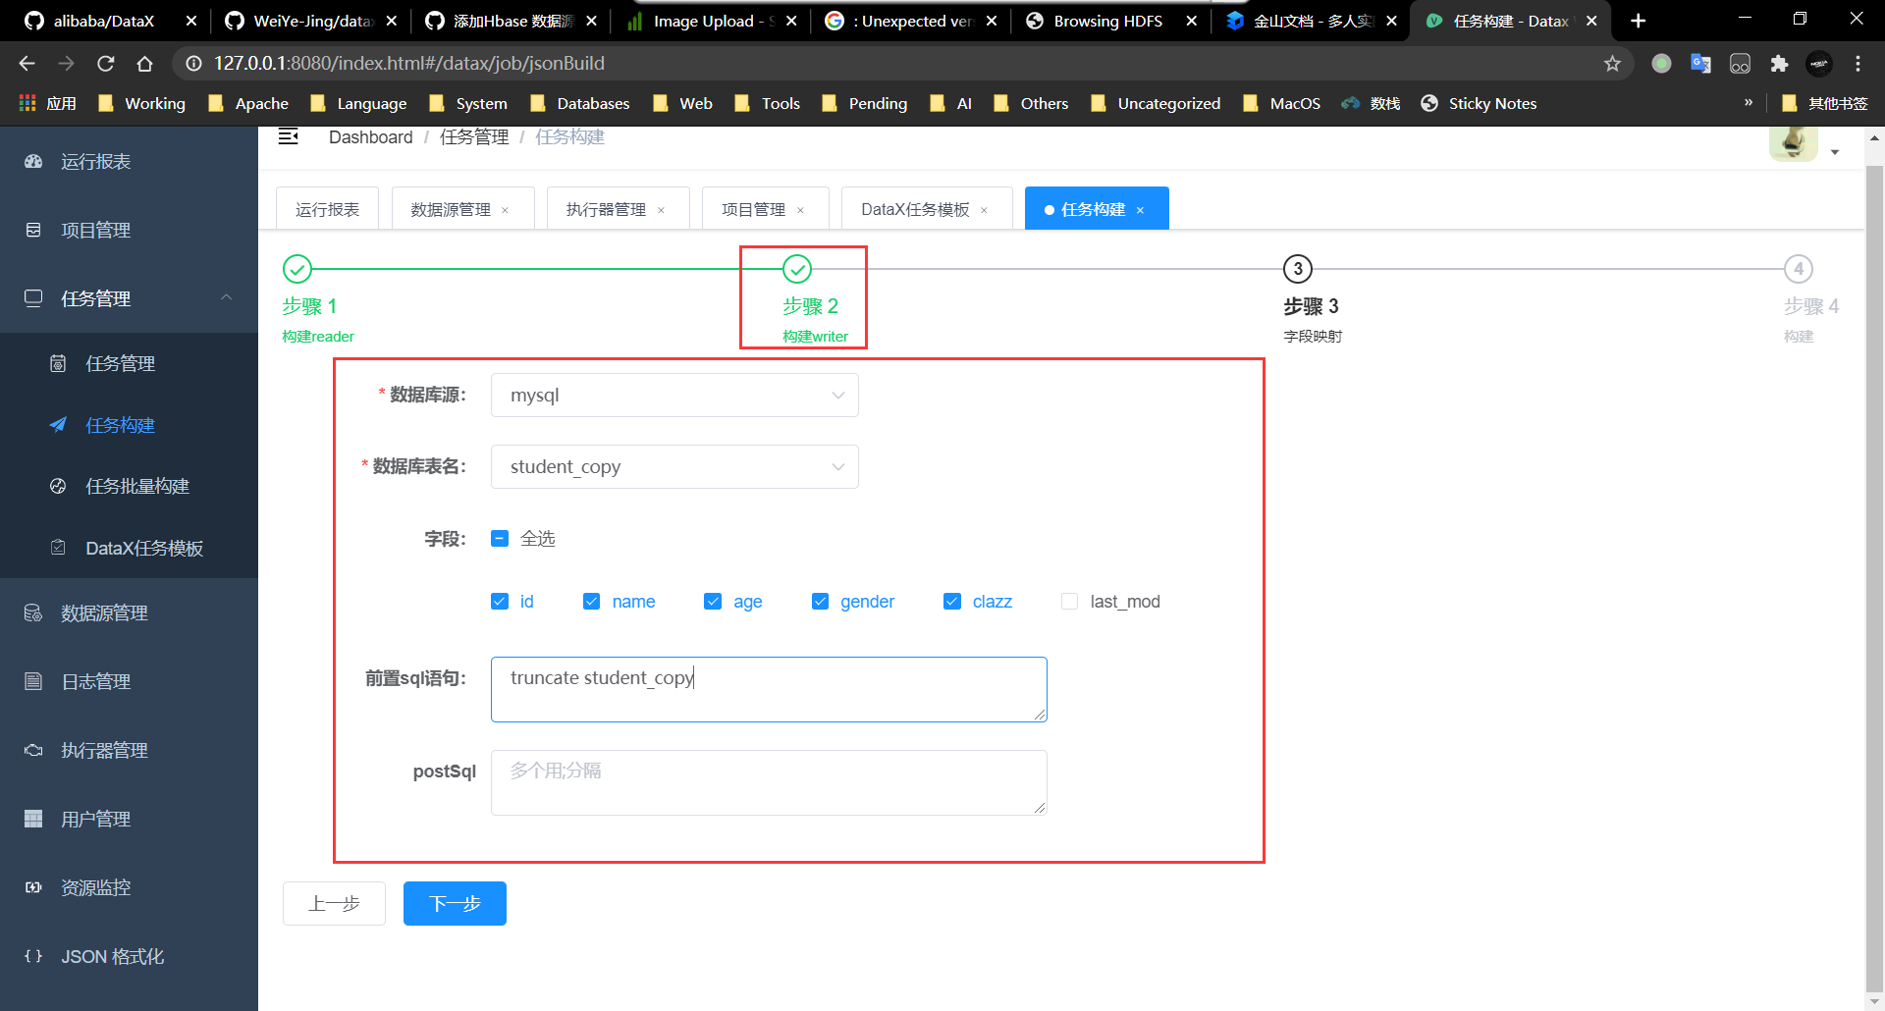
Task: Uncheck the id field checkbox
Action: pos(500,601)
